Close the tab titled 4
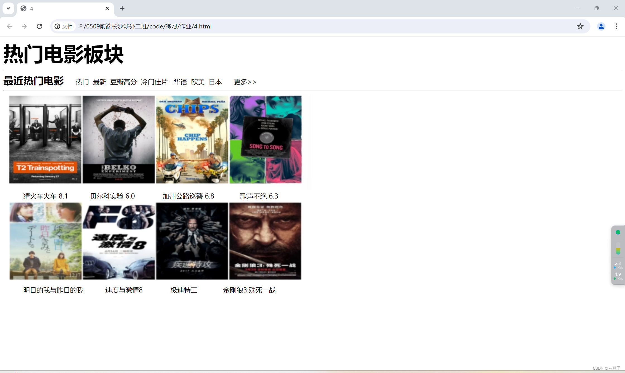This screenshot has width=625, height=373. pyautogui.click(x=107, y=8)
